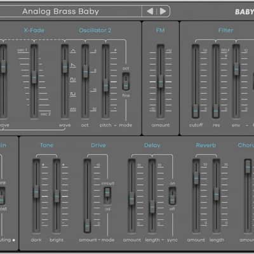The height and width of the screenshot is (254, 254).
Task: Click the 'dark' label in the Tone section
Action: coord(36,240)
